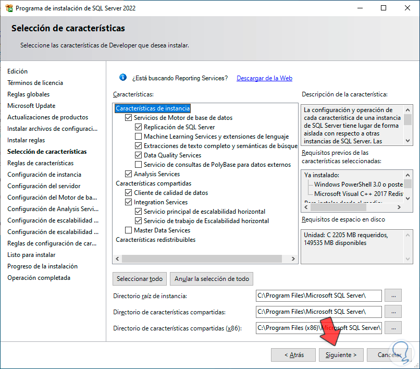Go back with the Atrás button

[293, 355]
